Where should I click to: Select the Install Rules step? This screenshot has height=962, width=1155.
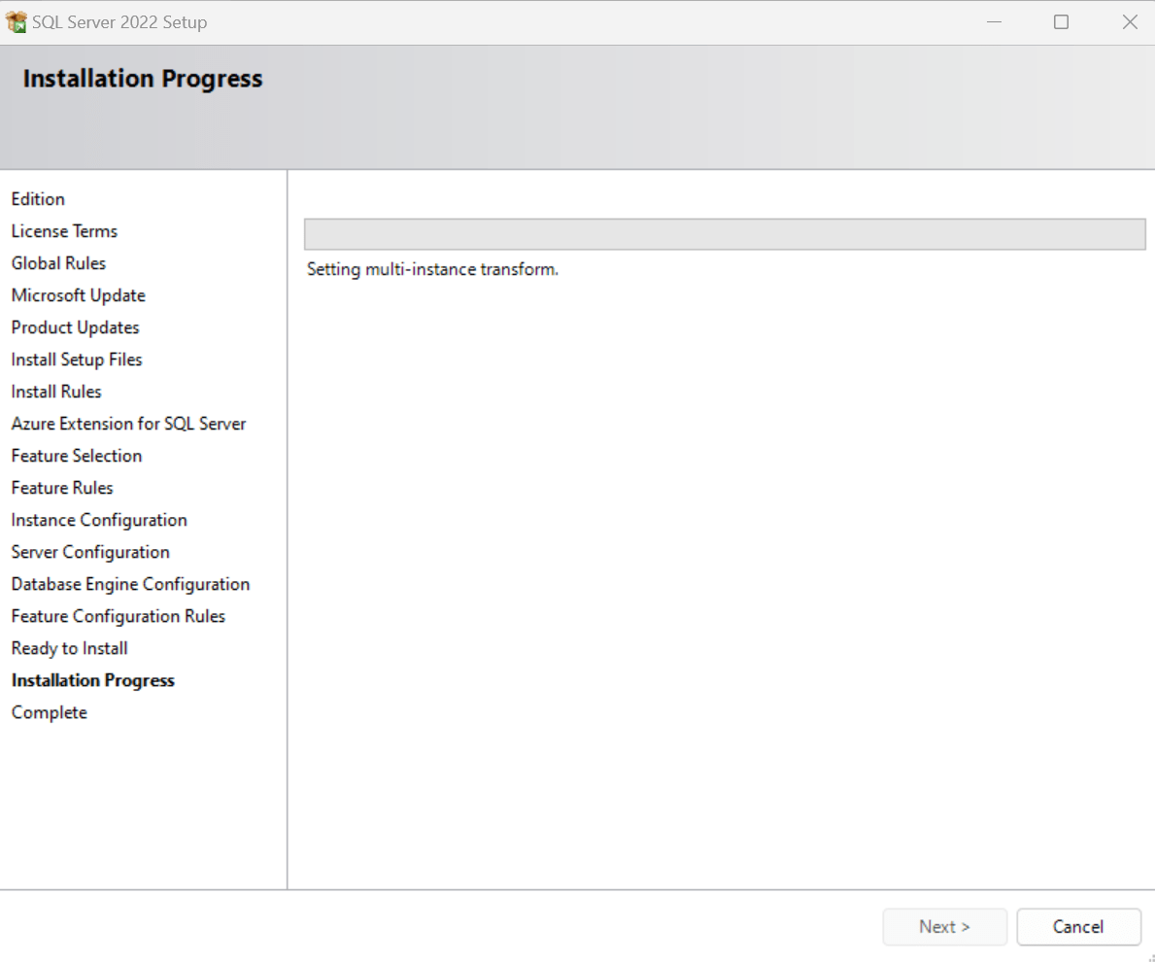(56, 392)
